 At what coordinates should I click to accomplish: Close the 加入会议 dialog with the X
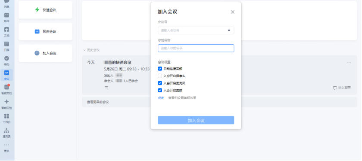[x=232, y=12]
